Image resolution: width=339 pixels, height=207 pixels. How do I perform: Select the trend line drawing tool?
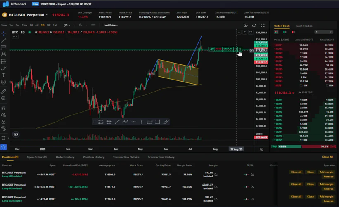[x=3, y=40]
